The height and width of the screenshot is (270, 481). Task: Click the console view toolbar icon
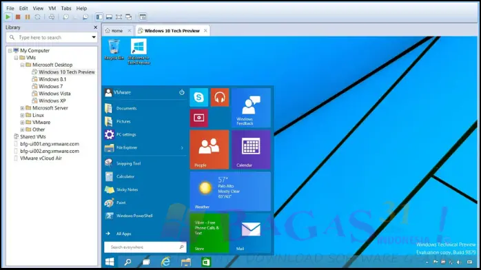143,17
